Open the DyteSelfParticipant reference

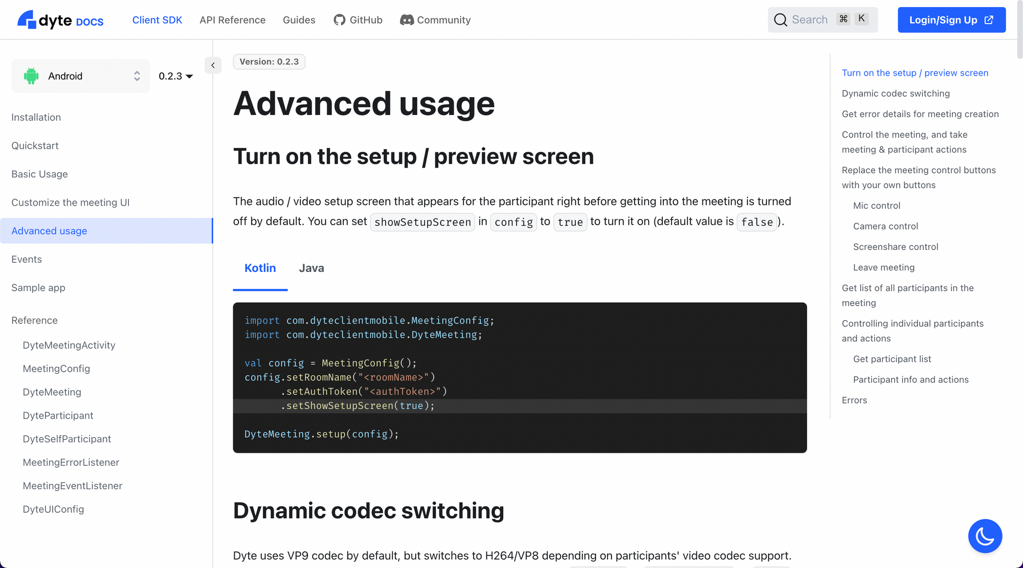[66, 439]
